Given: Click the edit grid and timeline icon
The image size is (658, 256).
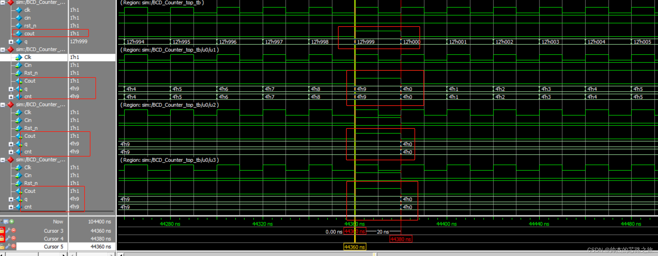Looking at the screenshot, I should point(6,221).
